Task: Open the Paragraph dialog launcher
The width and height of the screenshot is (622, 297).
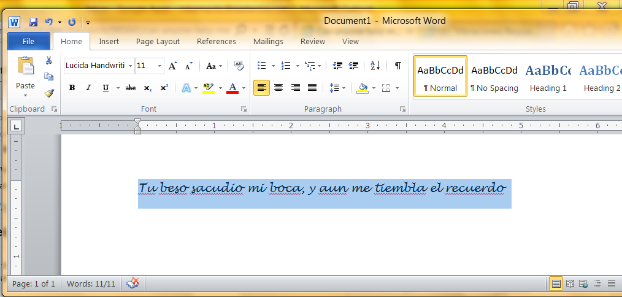Action: point(402,109)
